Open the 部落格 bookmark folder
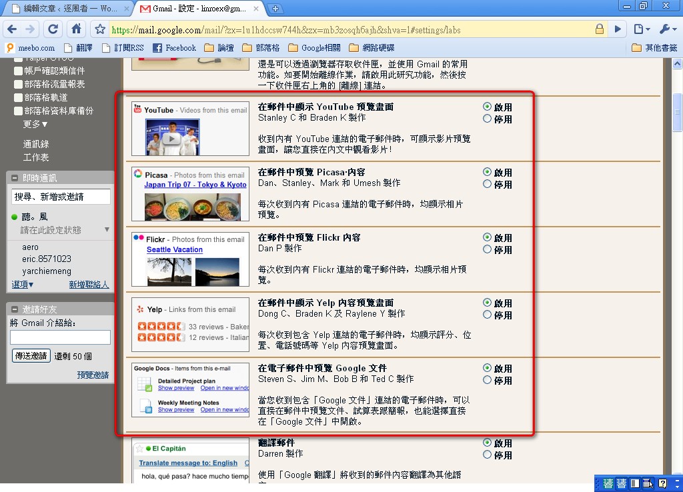 [261, 48]
